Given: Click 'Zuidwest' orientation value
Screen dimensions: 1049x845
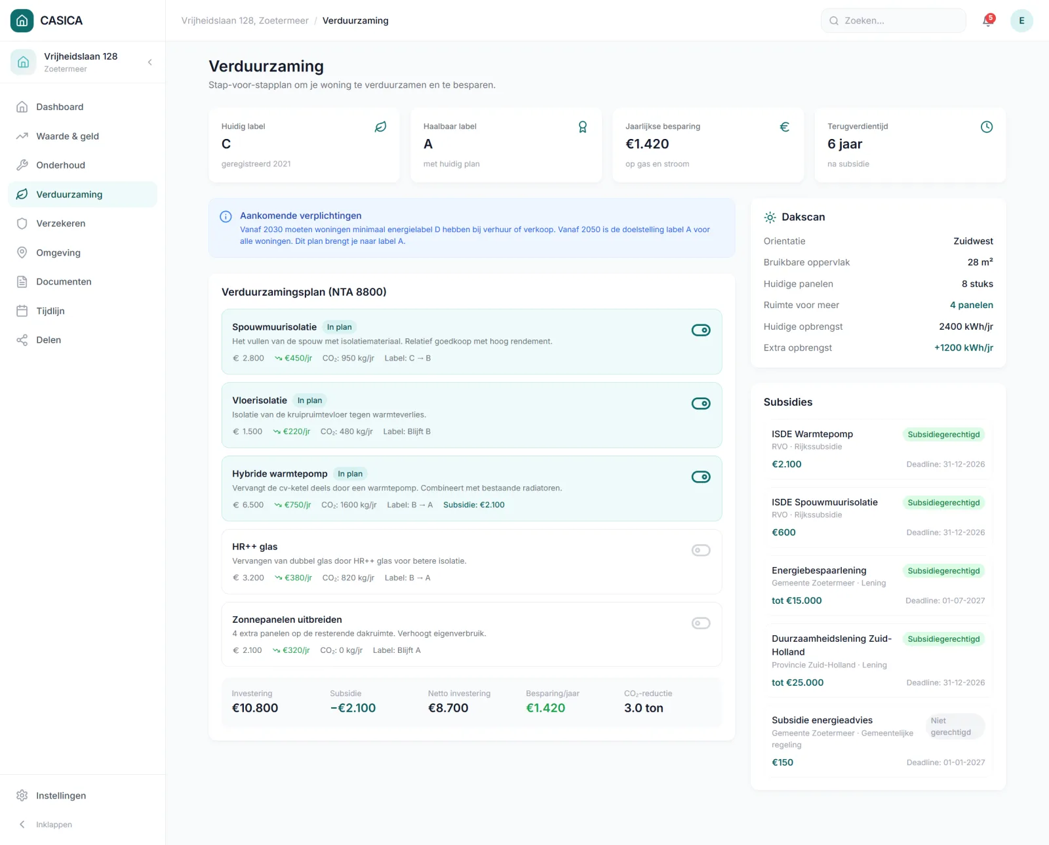Looking at the screenshot, I should pos(973,241).
